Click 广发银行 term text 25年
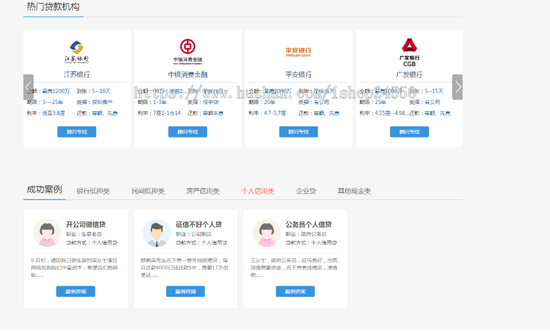 (x=381, y=102)
